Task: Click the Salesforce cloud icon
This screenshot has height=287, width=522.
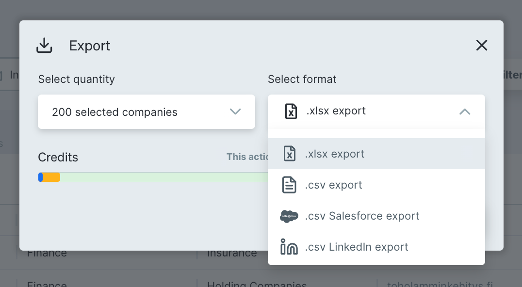Action: coord(289,216)
